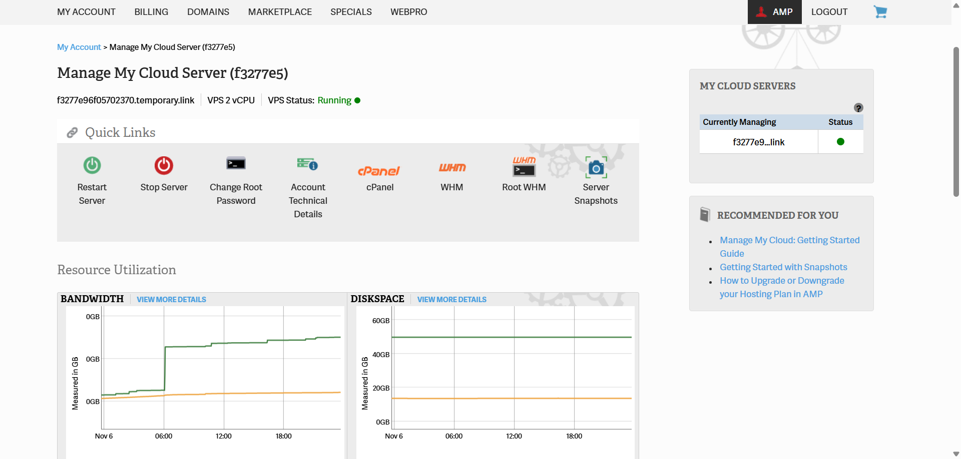The width and height of the screenshot is (961, 459).
Task: Click the page vertical scrollbar thumb
Action: click(956, 121)
